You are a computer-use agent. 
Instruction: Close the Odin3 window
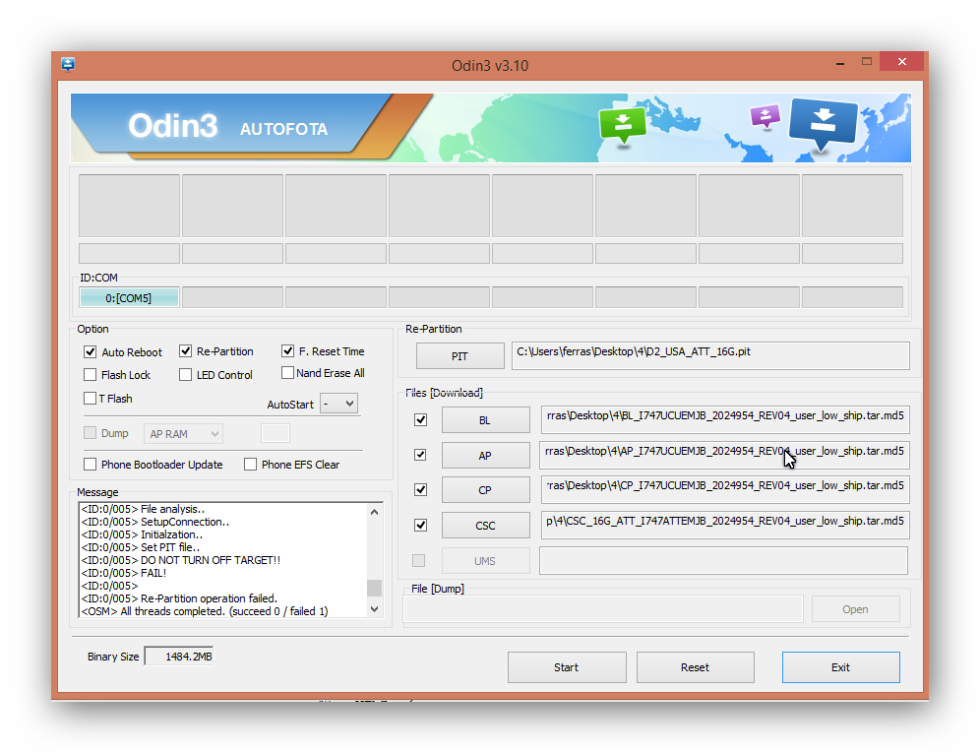tap(901, 61)
